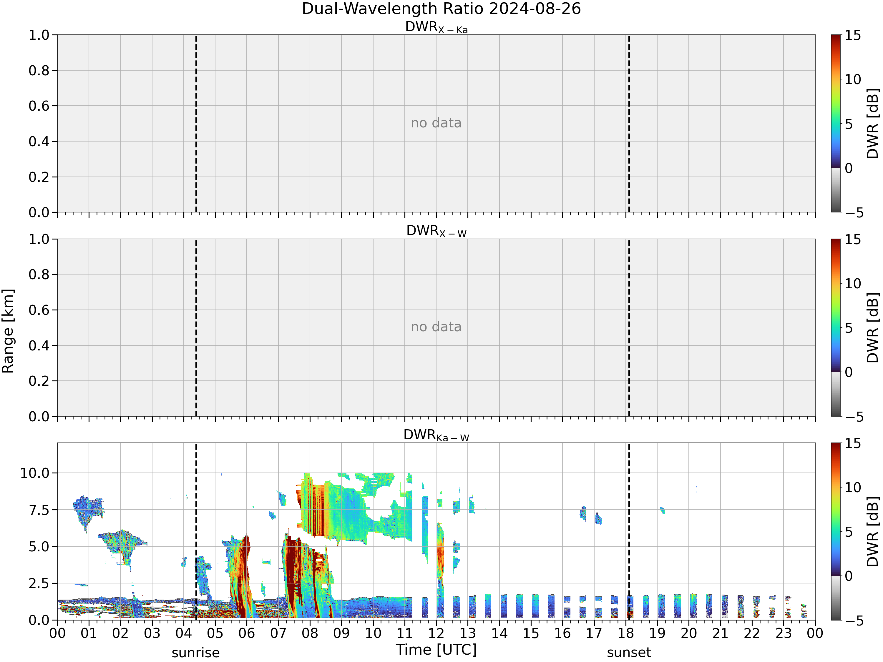Click the 7.5 km range tick label
This screenshot has height=662, width=883.
(39, 510)
